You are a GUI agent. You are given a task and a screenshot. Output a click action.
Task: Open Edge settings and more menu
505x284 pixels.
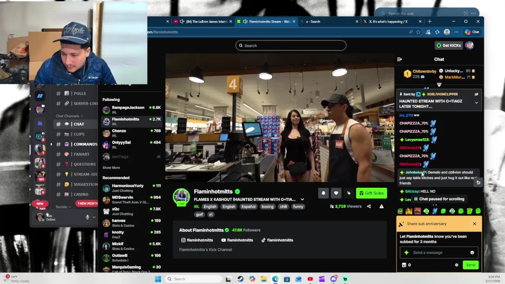coord(456,32)
